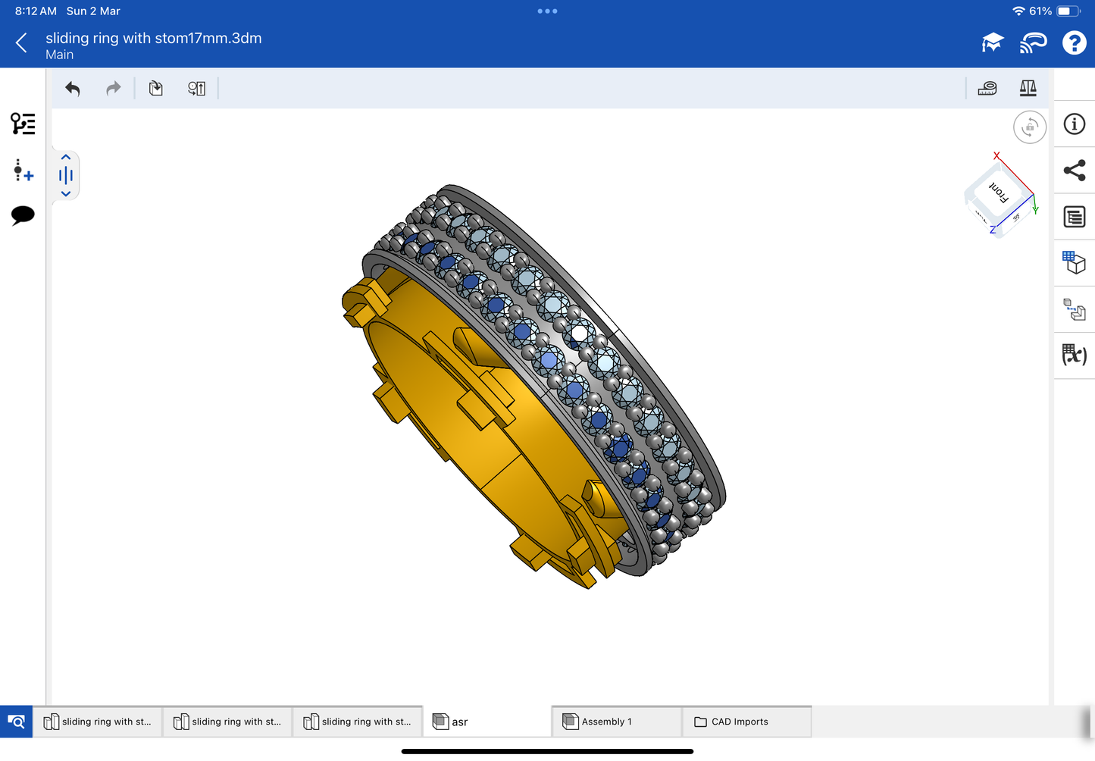Open the tab manager search icon
Viewport: 1095px width, 761px height.
tap(16, 722)
